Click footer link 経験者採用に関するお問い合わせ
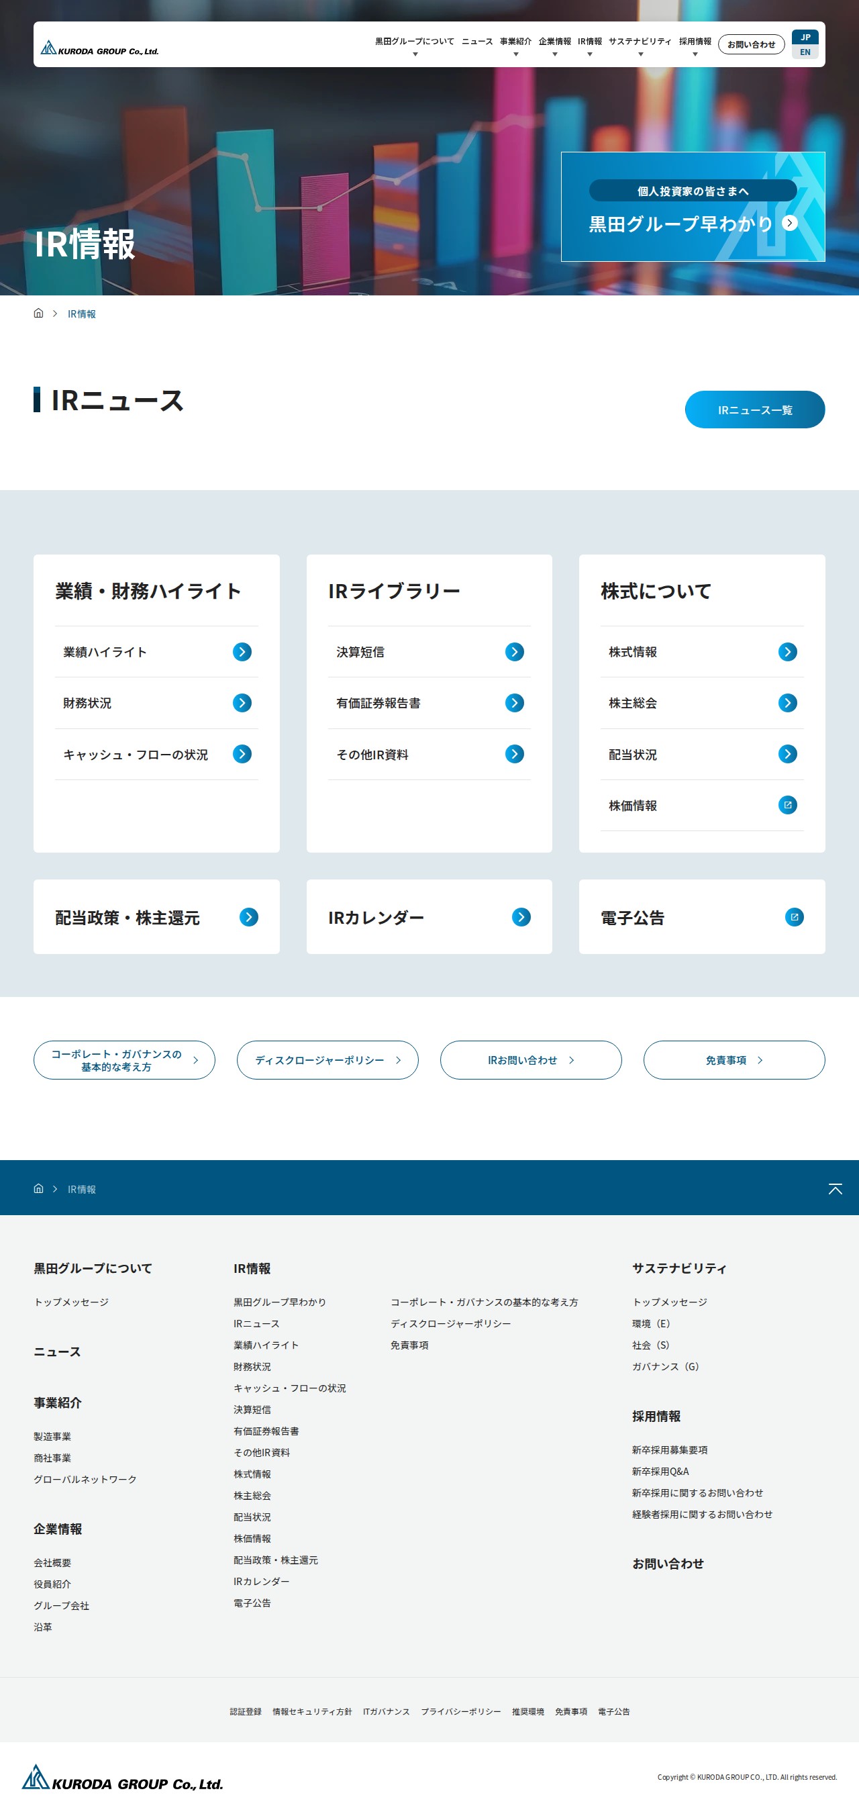 [702, 1514]
